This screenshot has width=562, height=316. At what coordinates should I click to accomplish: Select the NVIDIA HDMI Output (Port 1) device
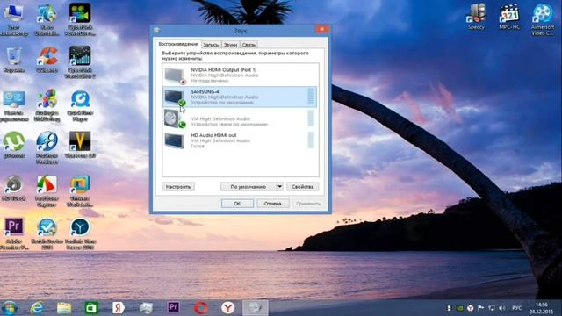(x=240, y=75)
